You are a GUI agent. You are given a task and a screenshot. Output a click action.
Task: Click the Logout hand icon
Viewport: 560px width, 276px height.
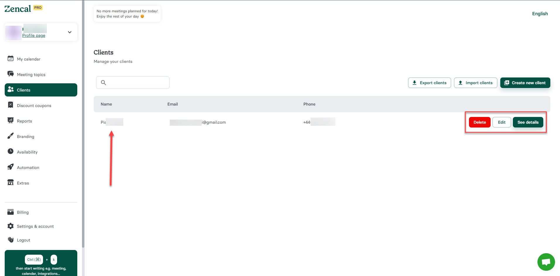click(x=11, y=240)
